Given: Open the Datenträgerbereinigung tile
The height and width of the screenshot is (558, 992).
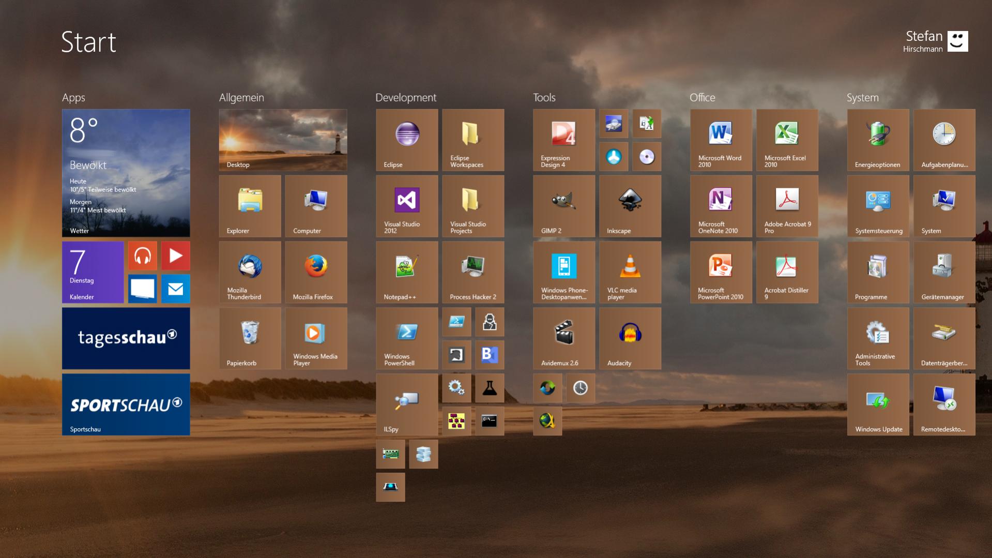Looking at the screenshot, I should click(x=945, y=338).
